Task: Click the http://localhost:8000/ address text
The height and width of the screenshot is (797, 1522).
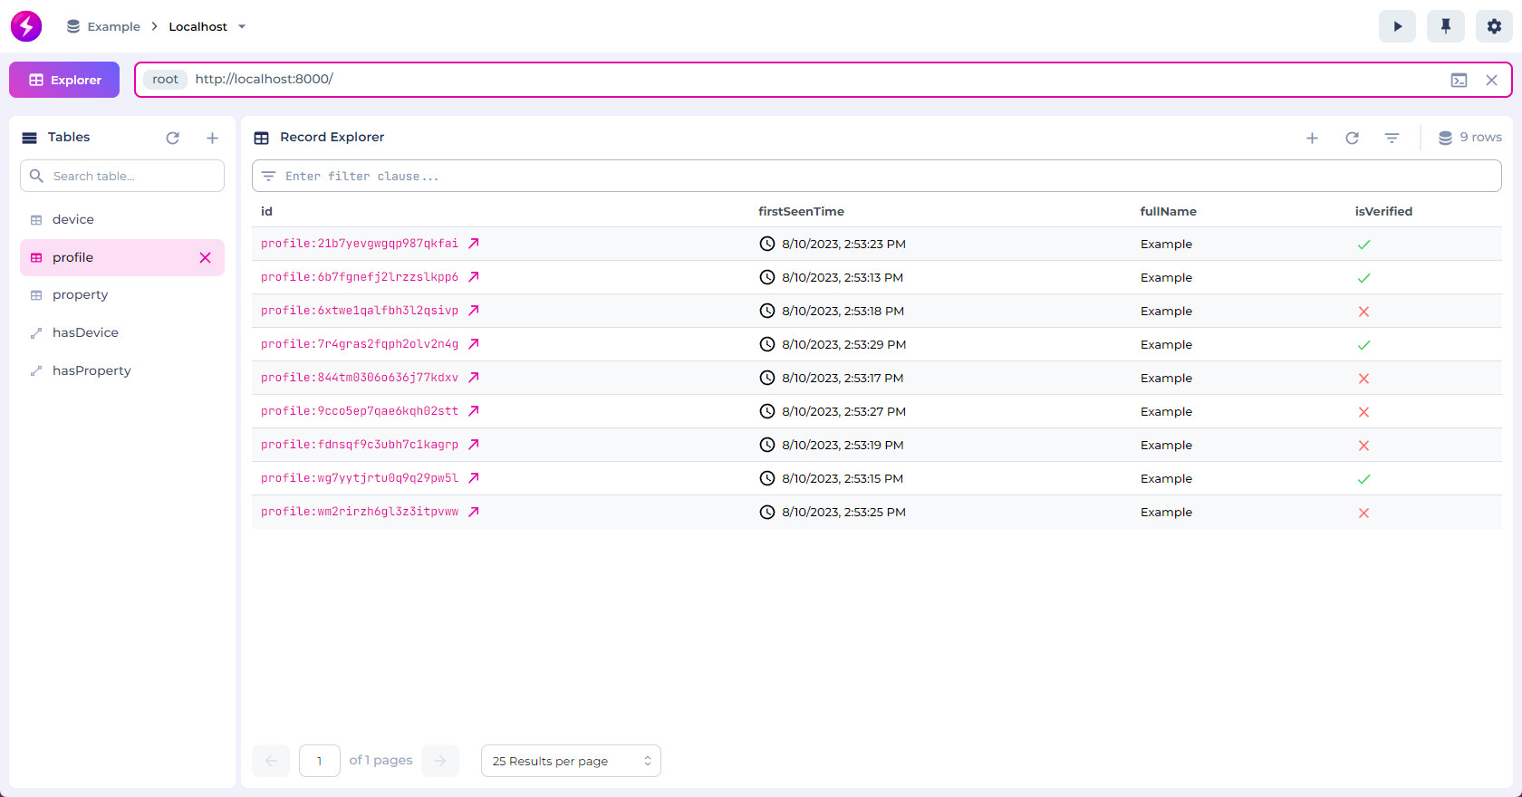Action: click(265, 80)
